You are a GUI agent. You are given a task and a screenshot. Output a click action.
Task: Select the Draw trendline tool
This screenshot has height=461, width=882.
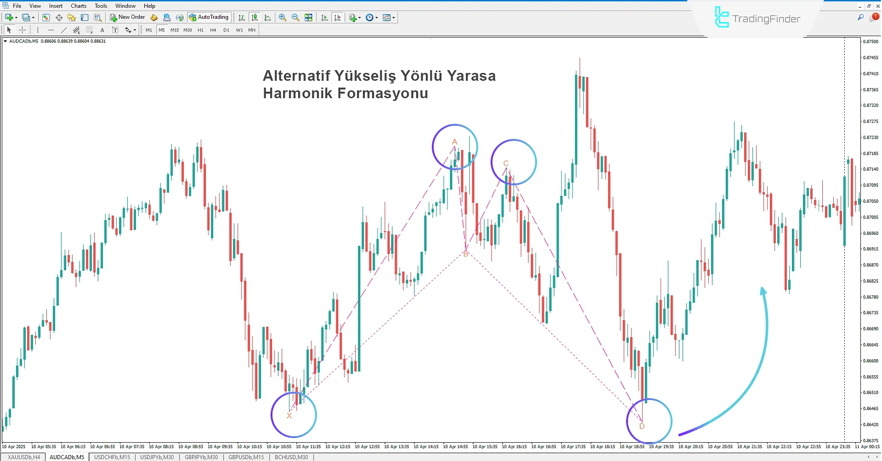click(x=64, y=30)
